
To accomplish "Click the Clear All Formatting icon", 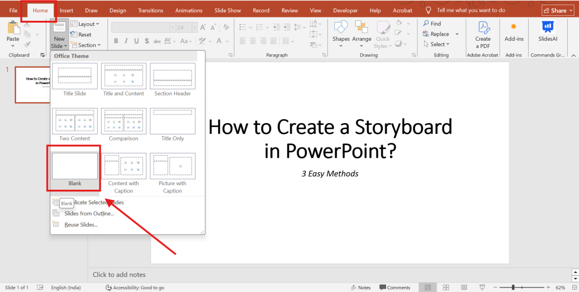I will point(226,27).
